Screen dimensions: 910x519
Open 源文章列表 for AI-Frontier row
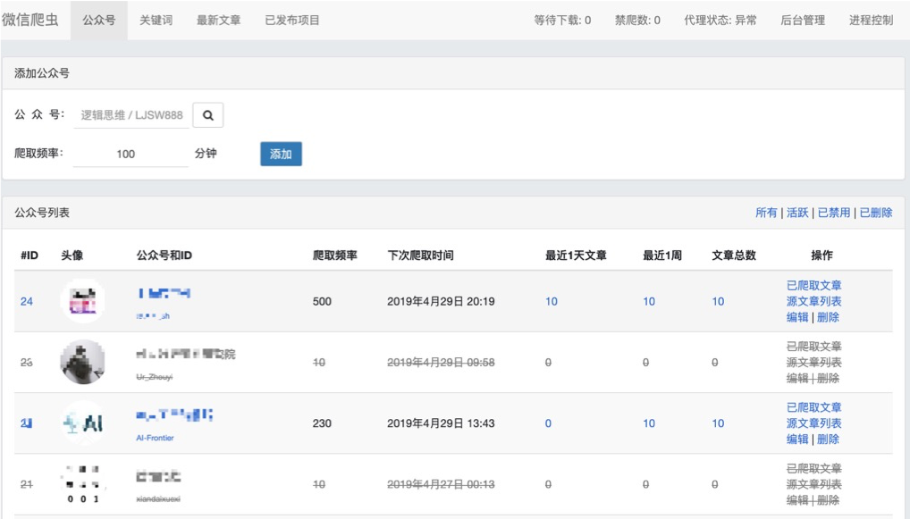click(x=813, y=423)
